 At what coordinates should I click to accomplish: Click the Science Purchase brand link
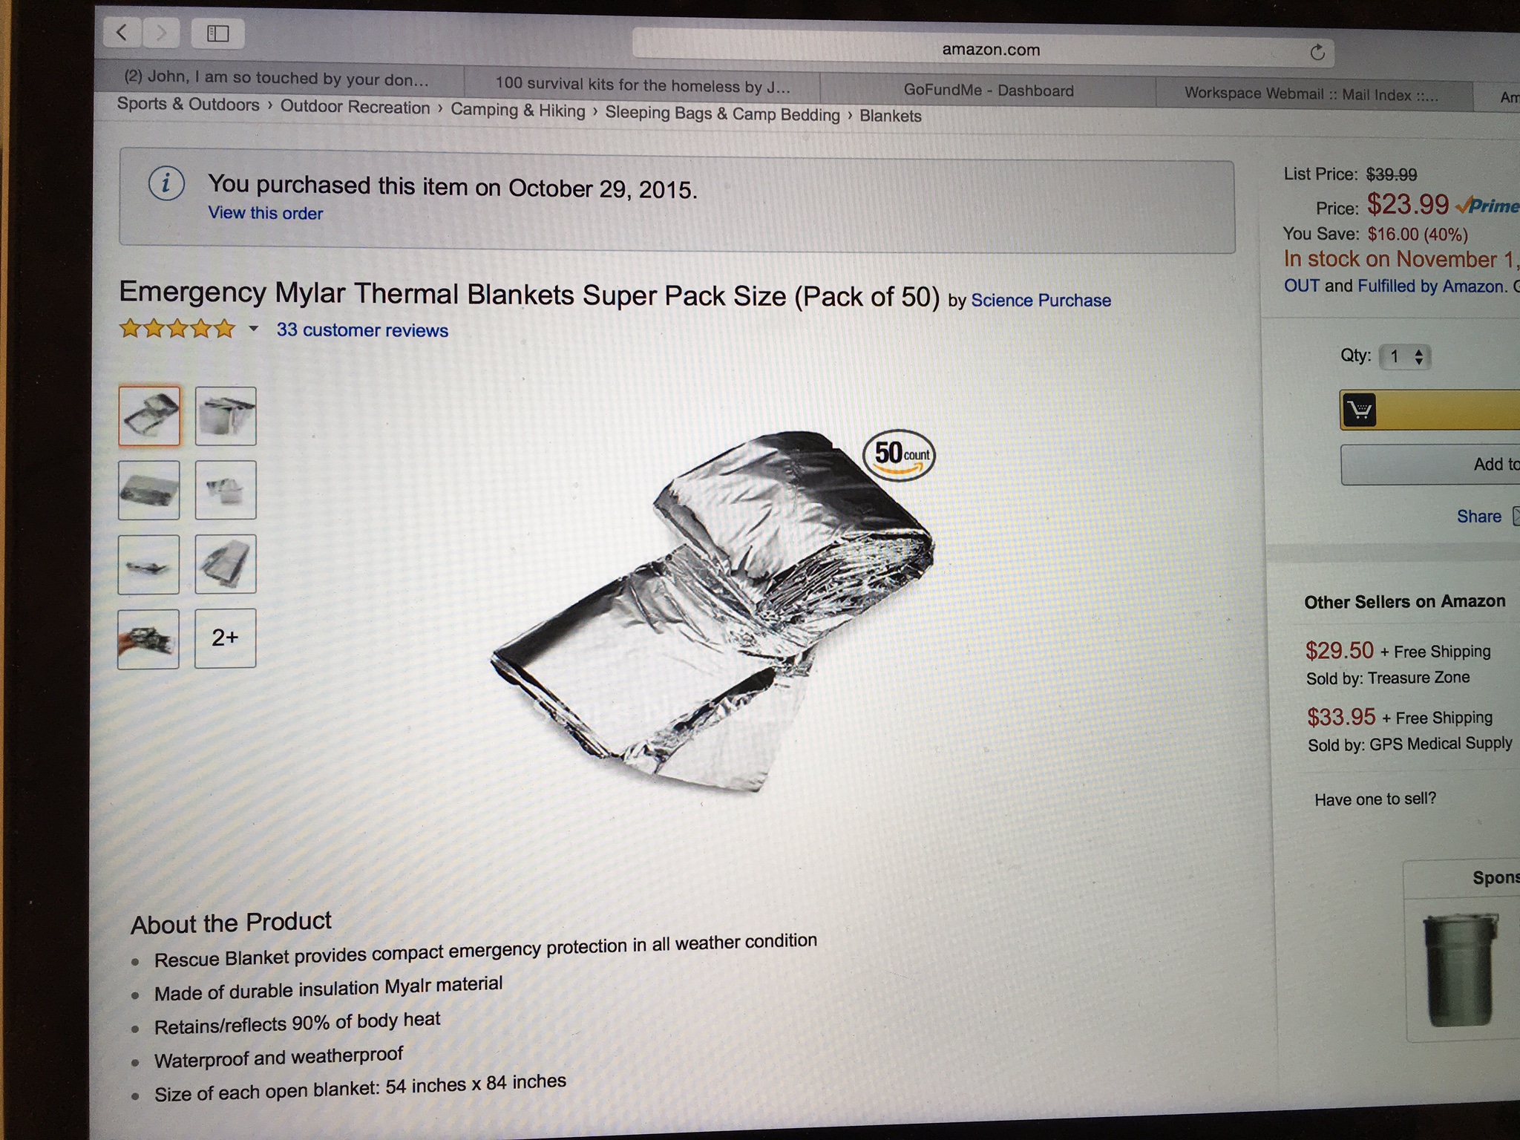coord(1041,301)
